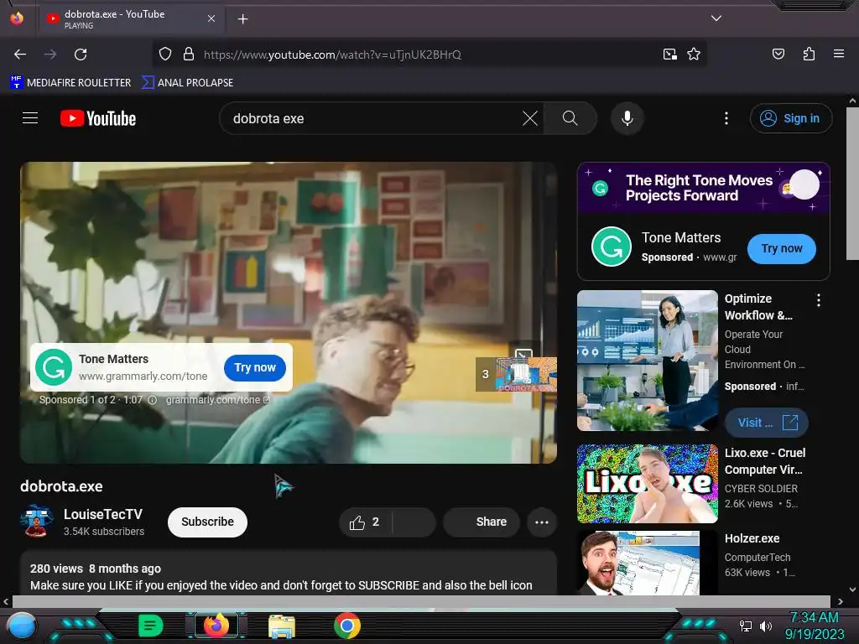This screenshot has height=644, width=859.
Task: Click Try now in the video ad overlay
Action: coord(255,367)
